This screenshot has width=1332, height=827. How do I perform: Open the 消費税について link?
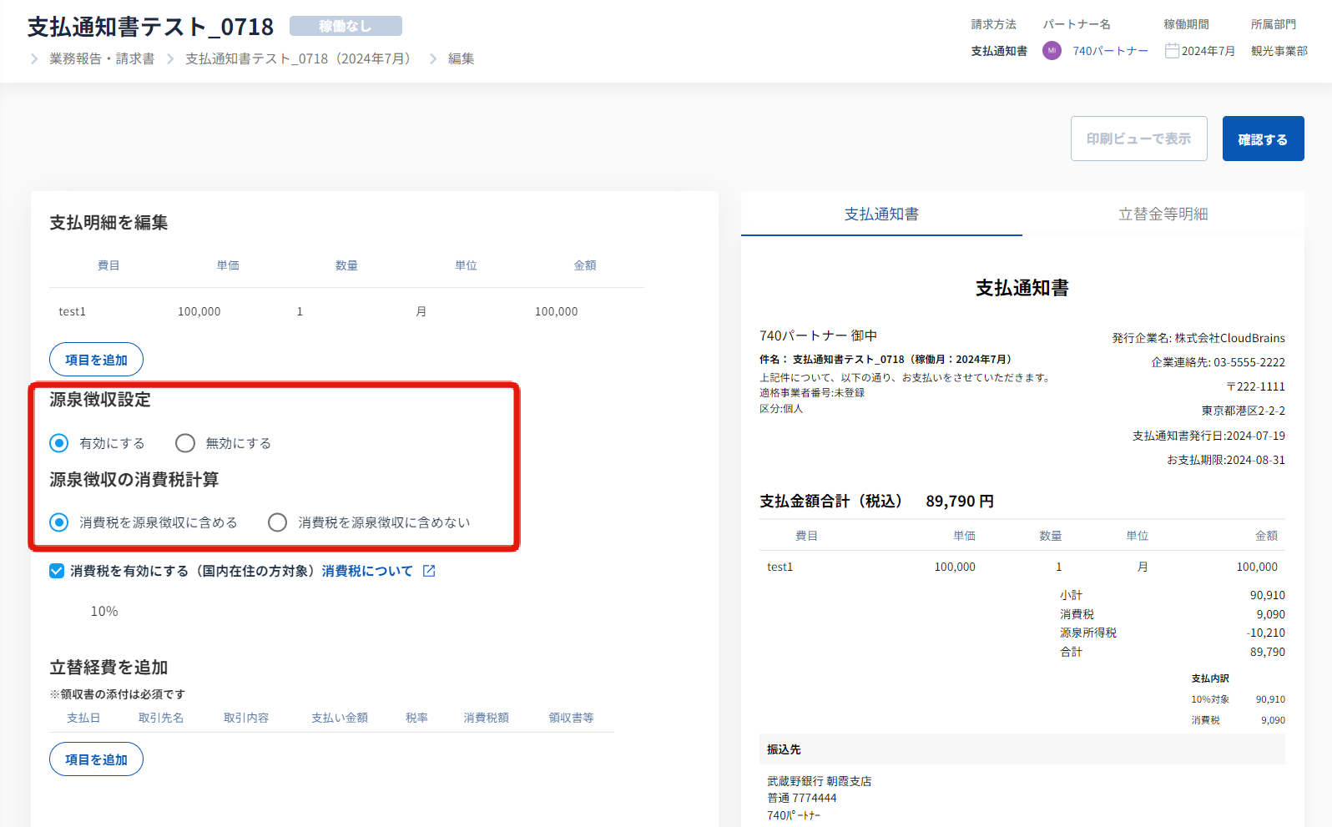coord(367,571)
